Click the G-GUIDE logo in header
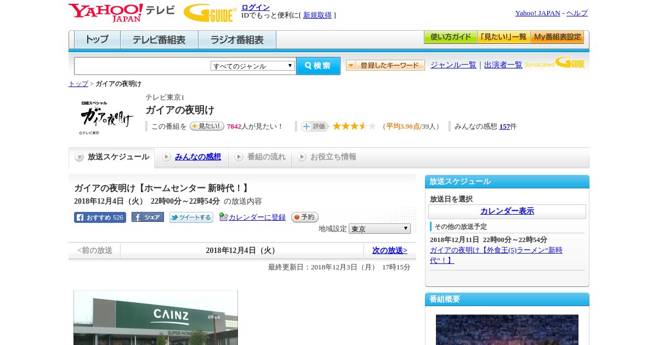 210,13
